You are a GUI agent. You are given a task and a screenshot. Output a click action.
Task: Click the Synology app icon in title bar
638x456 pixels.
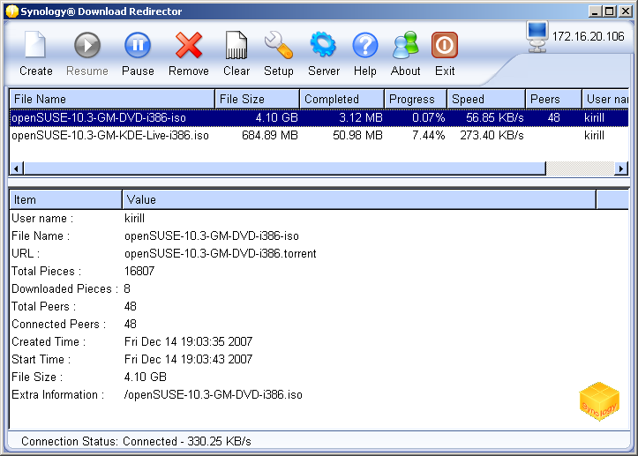(11, 11)
